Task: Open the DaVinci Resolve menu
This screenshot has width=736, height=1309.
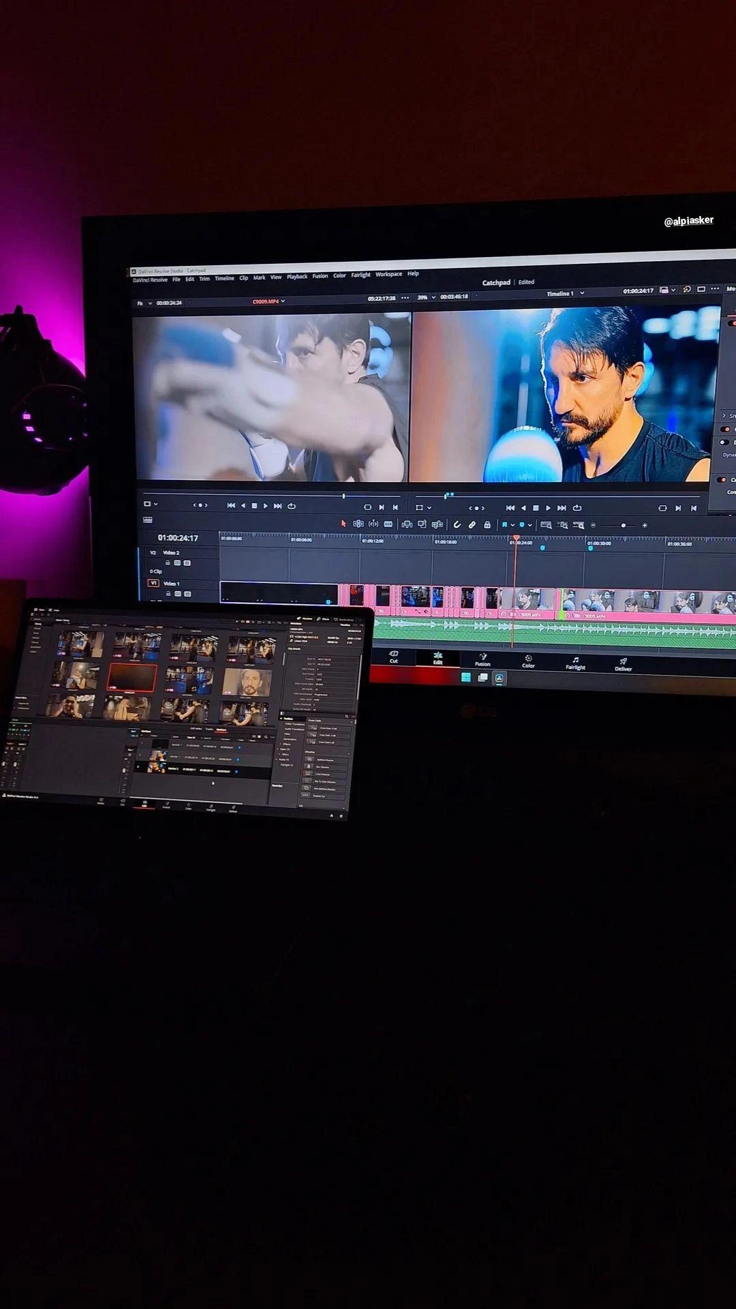Action: click(150, 280)
